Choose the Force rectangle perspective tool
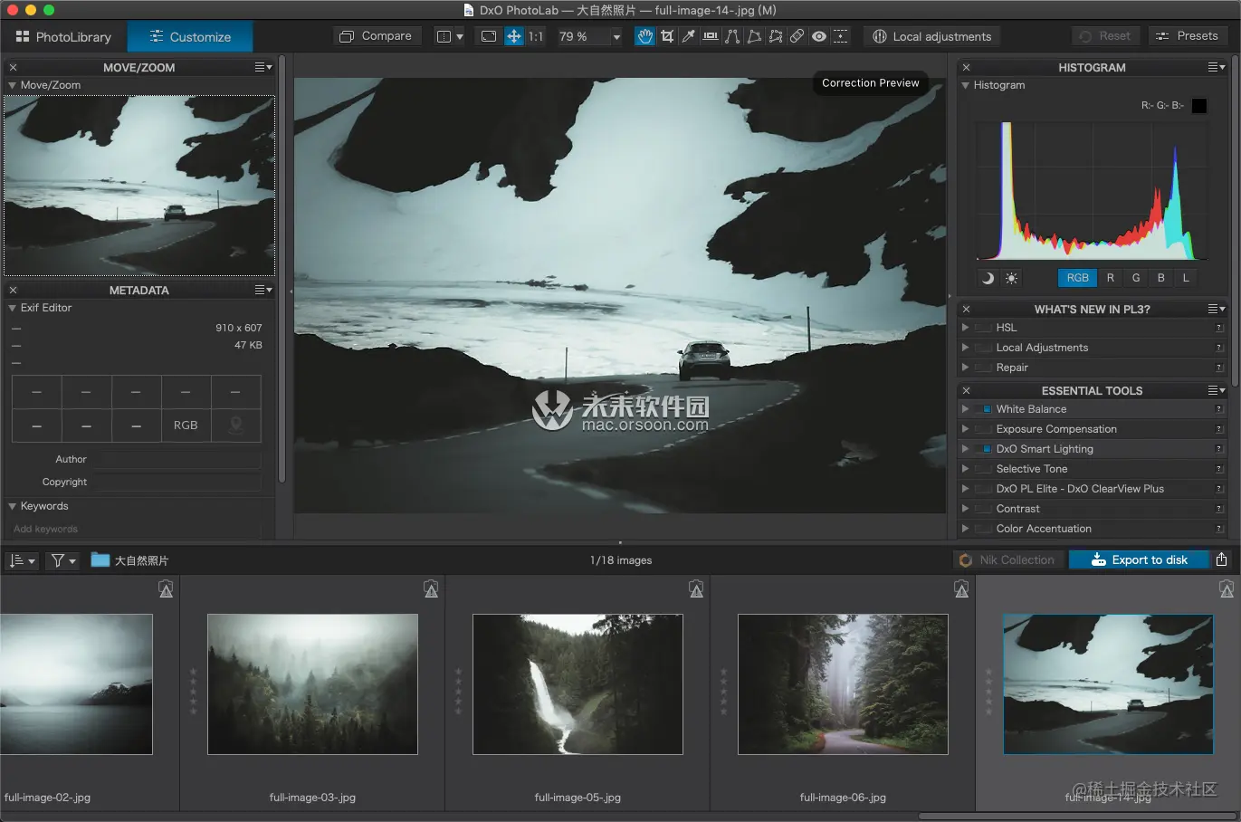The image size is (1241, 822). (x=754, y=36)
